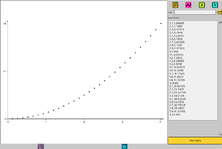
Task: Click the data row "2.6,33.1576"
Action: (176, 102)
